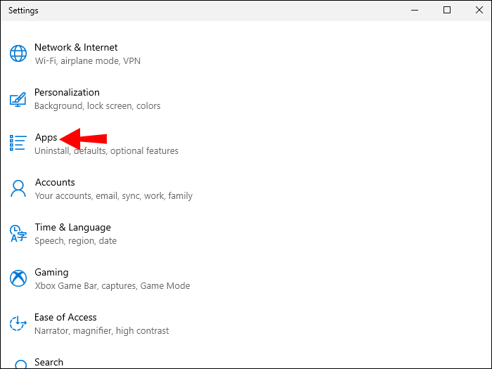Click the Time & Language icon

point(18,233)
